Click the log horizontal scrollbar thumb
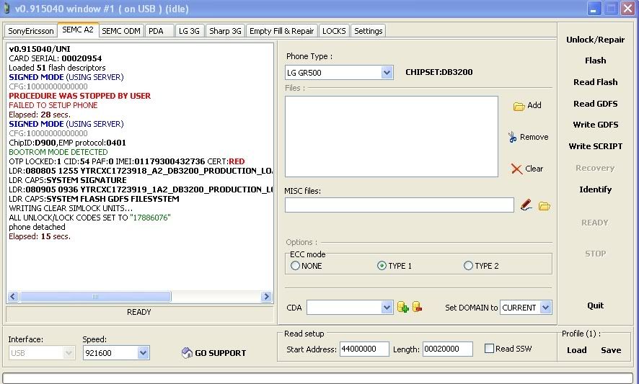Viewport: 639px width, 384px height. 95,296
